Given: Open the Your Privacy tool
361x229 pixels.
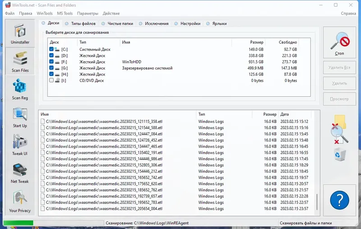Looking at the screenshot, I should (20, 201).
